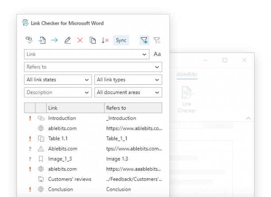Click the red exclamation beside Introduction
The width and height of the screenshot is (271, 197).
click(30, 118)
